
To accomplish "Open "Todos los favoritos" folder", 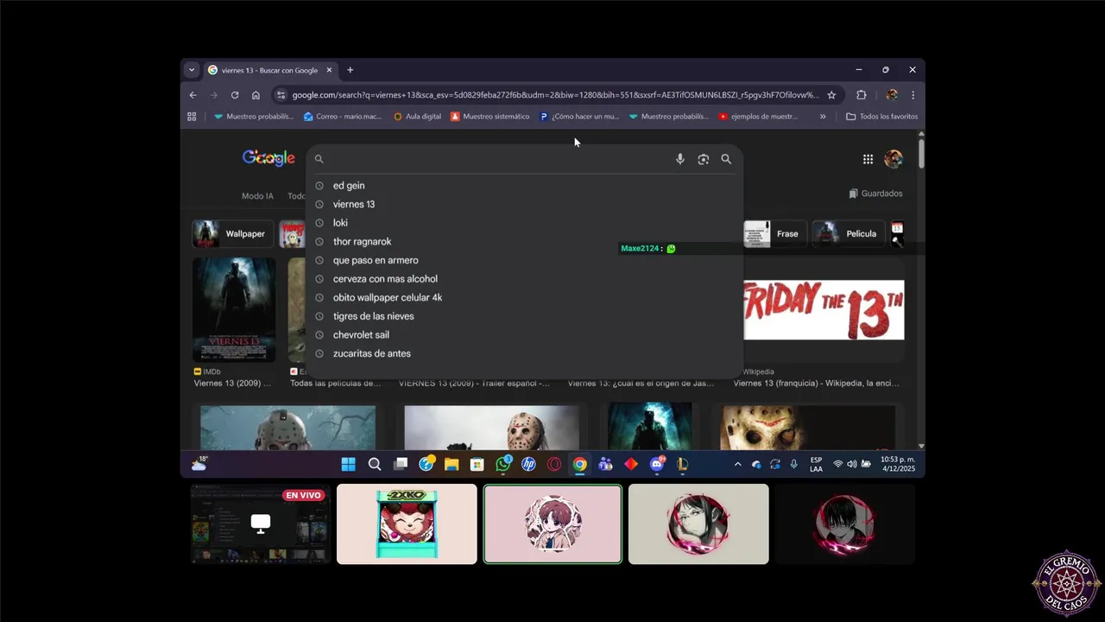I will [x=881, y=117].
